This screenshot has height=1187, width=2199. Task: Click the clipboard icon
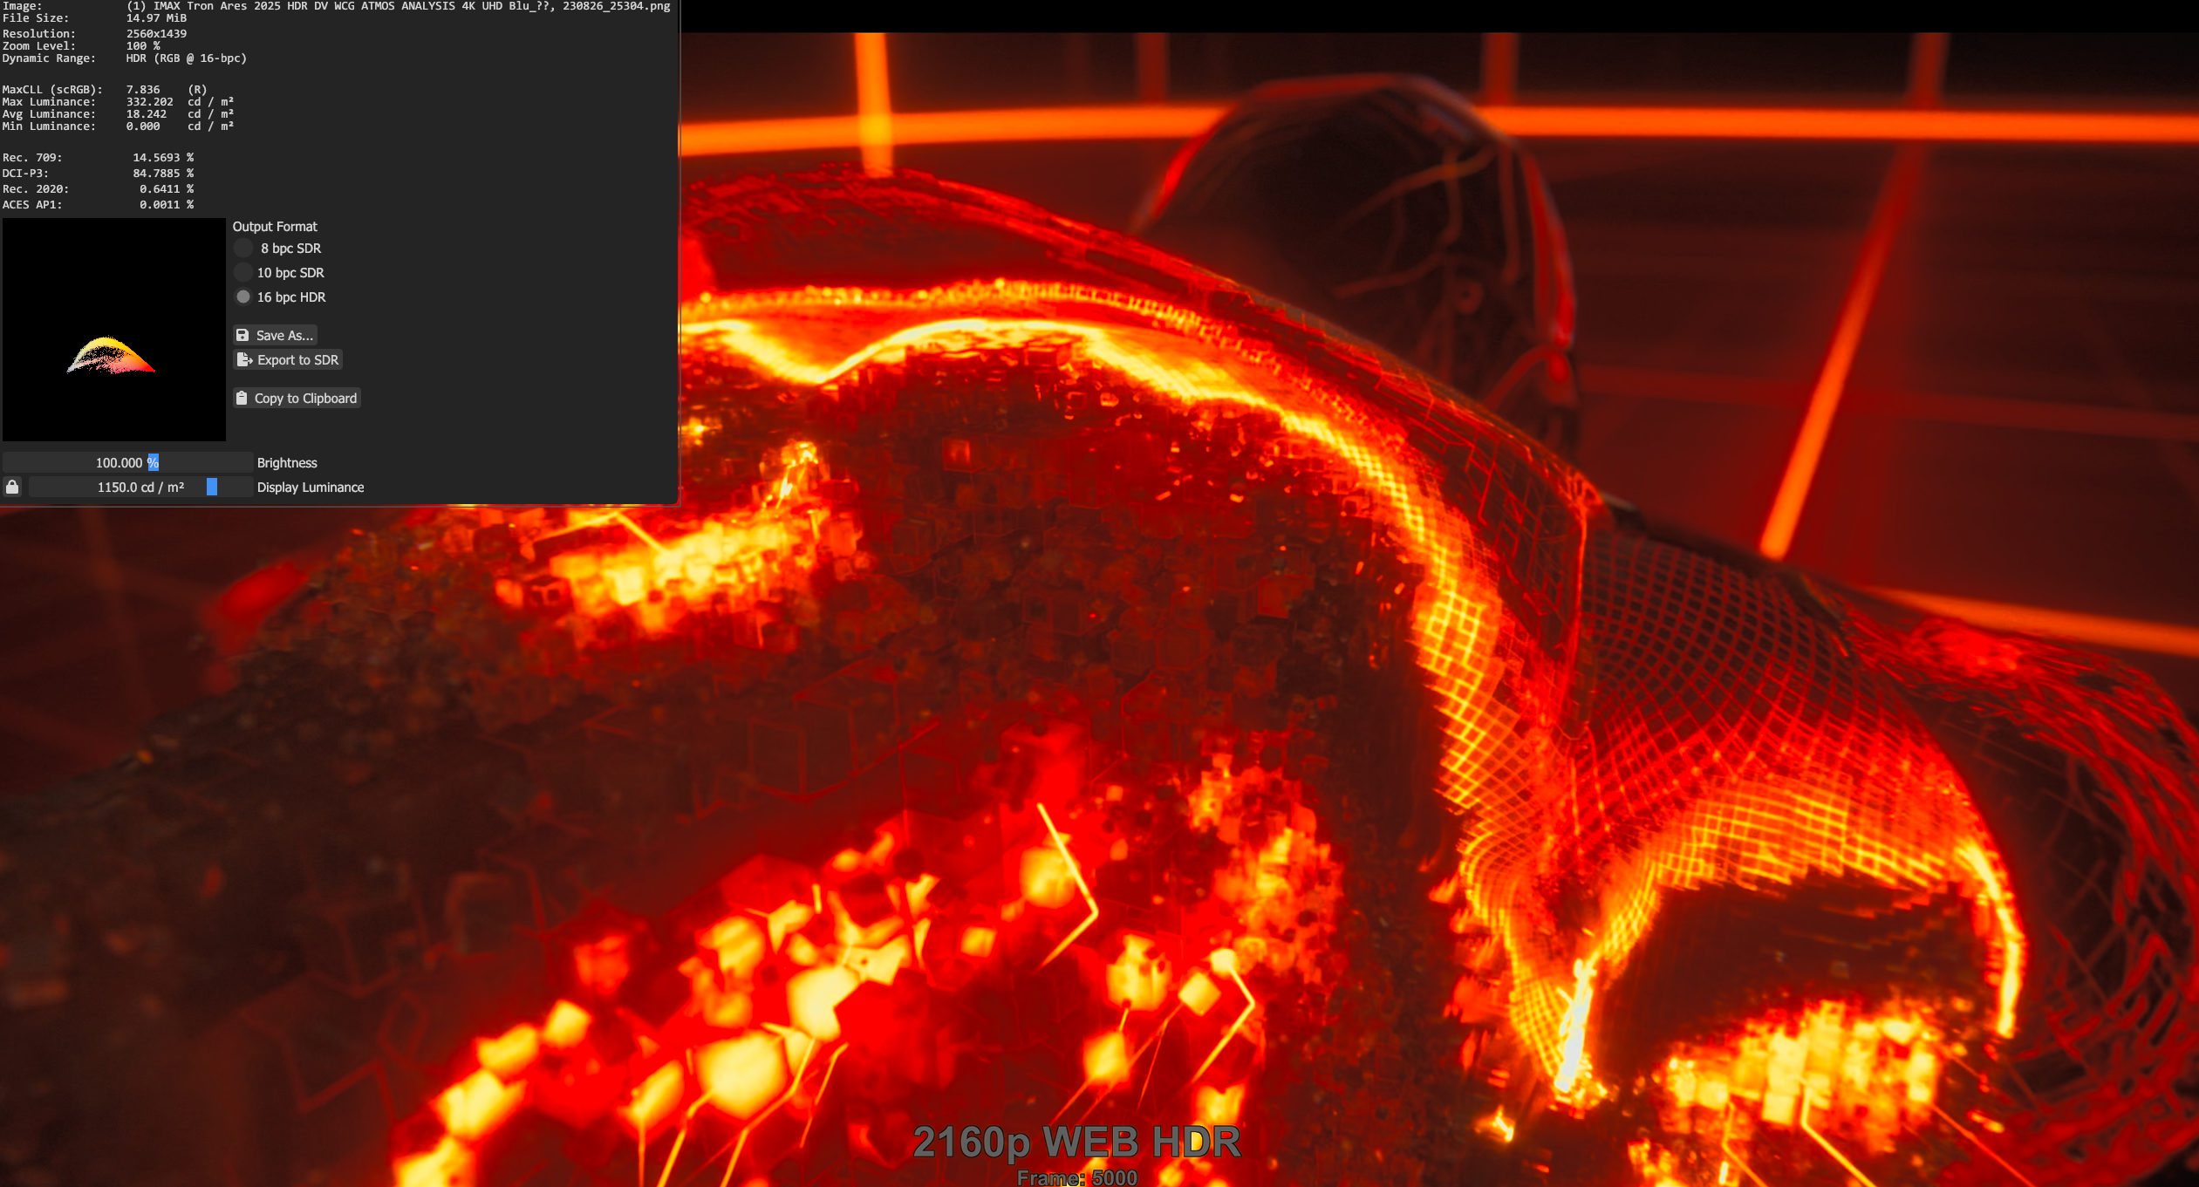242,399
